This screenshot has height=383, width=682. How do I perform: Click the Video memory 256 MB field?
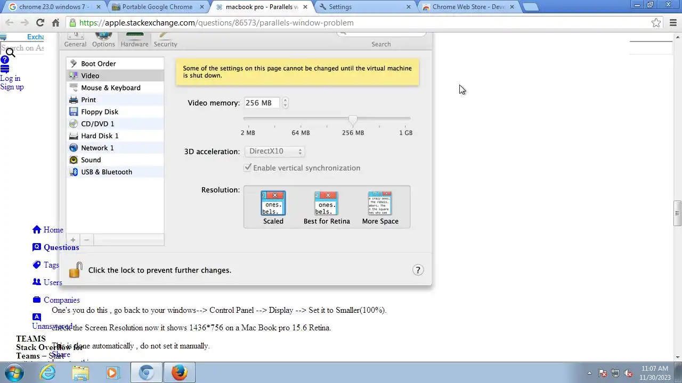click(x=262, y=103)
